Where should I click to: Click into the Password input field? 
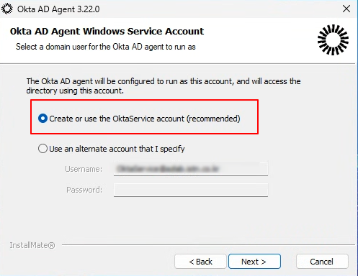[x=191, y=190]
